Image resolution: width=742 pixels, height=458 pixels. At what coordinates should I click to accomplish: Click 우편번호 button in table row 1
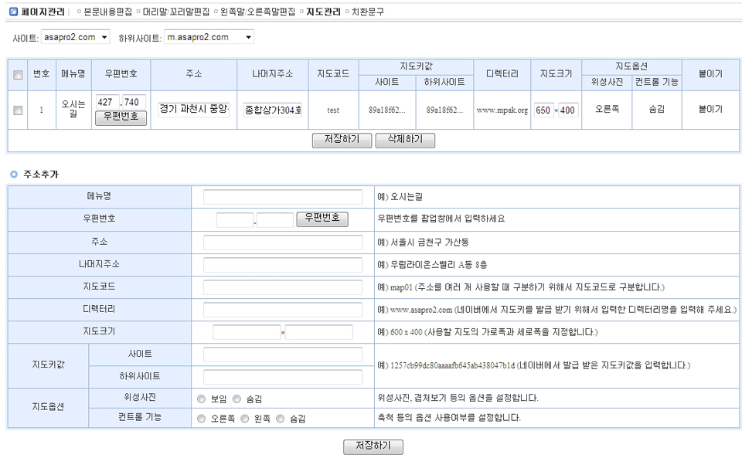(121, 117)
